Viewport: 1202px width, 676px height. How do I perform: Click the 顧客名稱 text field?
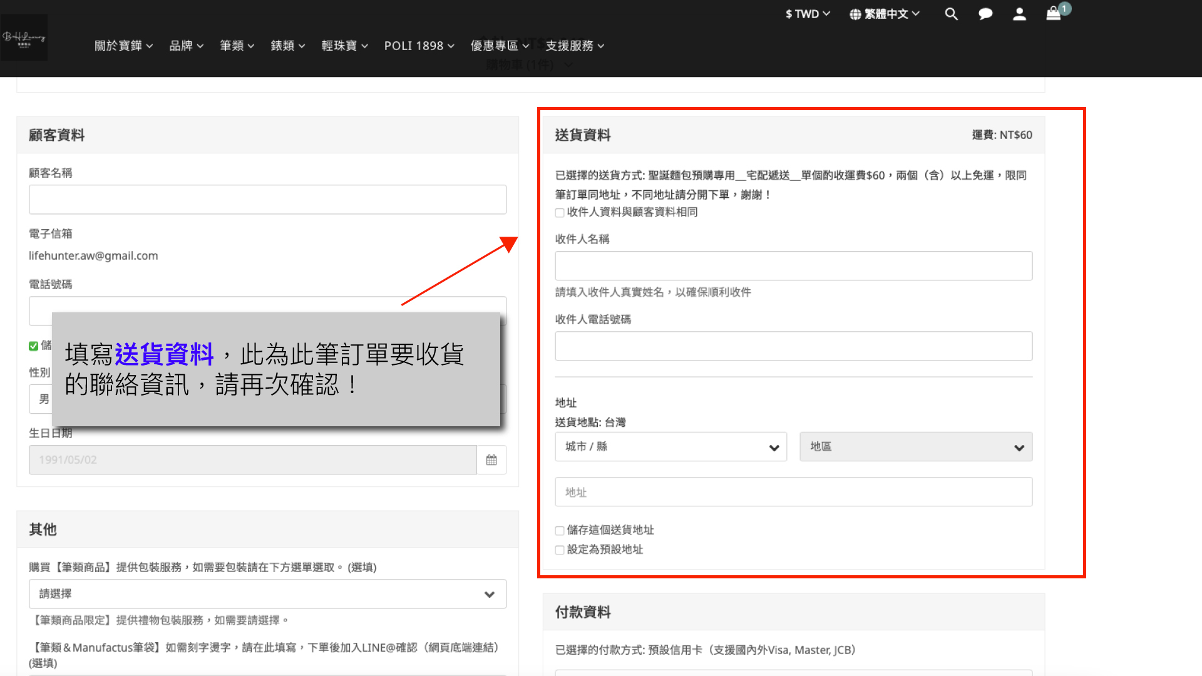click(267, 200)
